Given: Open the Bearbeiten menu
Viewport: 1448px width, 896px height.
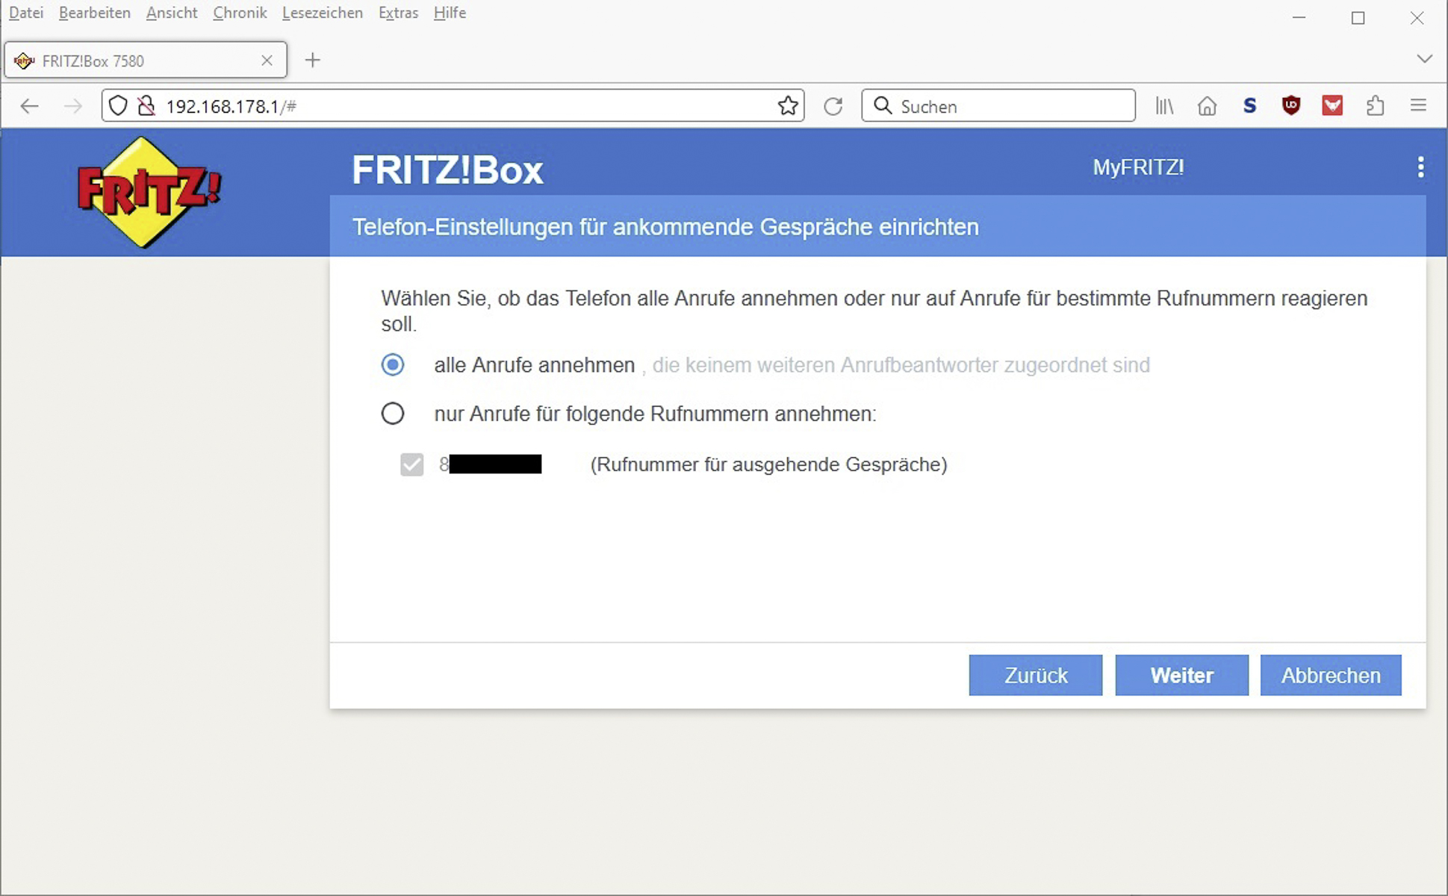Looking at the screenshot, I should [95, 13].
